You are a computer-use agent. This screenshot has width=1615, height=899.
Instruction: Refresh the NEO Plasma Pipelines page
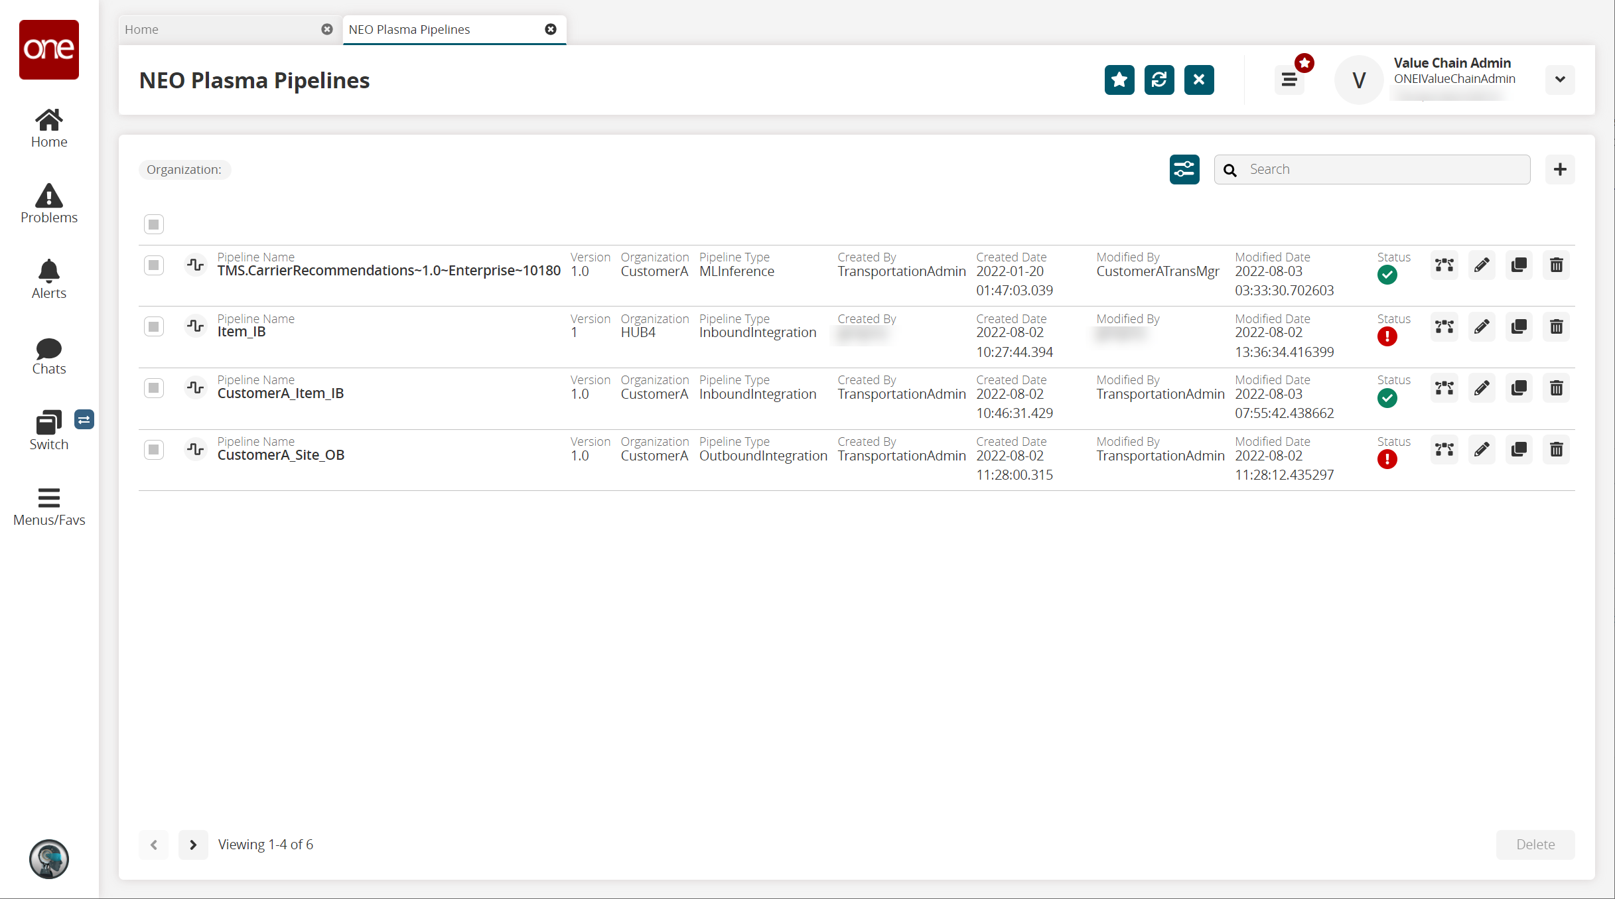(1159, 80)
